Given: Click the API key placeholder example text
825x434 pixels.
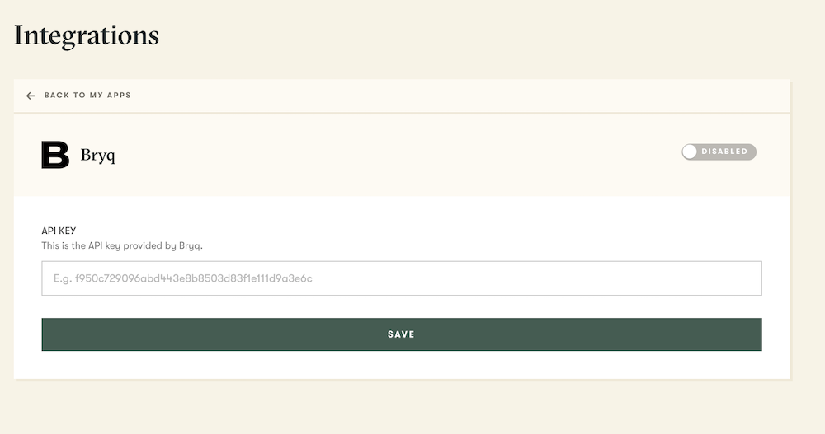Looking at the screenshot, I should (183, 278).
